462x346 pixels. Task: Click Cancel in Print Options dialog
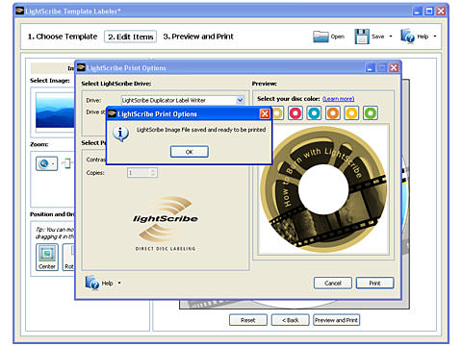[333, 283]
